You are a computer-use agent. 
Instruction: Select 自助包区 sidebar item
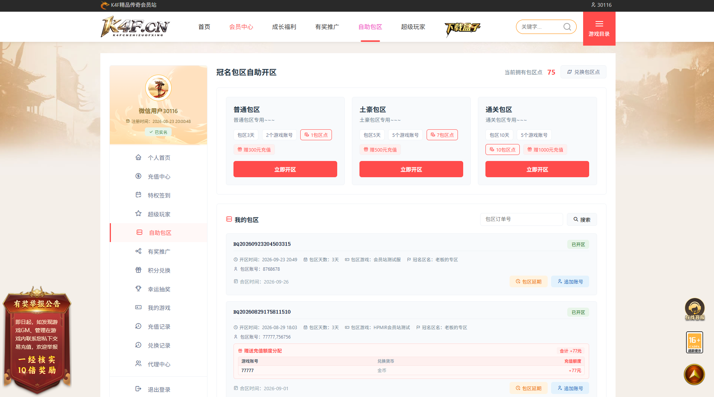pyautogui.click(x=158, y=233)
